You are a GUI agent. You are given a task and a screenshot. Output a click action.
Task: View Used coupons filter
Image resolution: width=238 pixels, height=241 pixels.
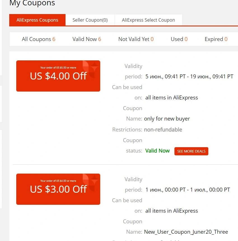(179, 39)
